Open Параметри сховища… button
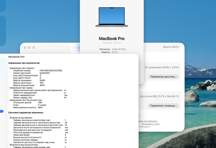This screenshot has height=148, width=216. tap(163, 105)
